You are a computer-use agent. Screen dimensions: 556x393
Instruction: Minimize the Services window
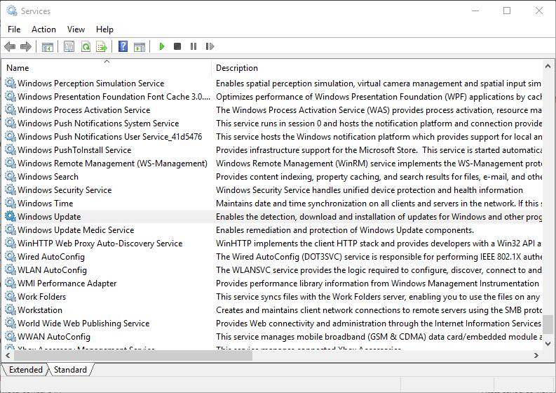coord(475,11)
